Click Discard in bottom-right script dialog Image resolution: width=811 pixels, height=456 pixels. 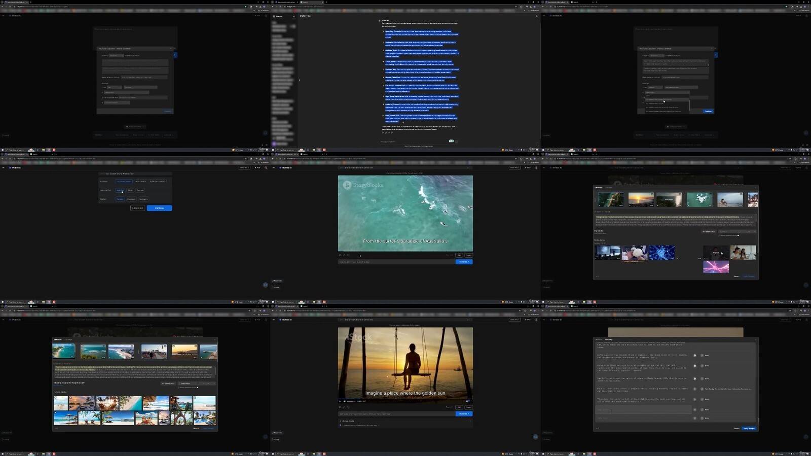pos(736,428)
